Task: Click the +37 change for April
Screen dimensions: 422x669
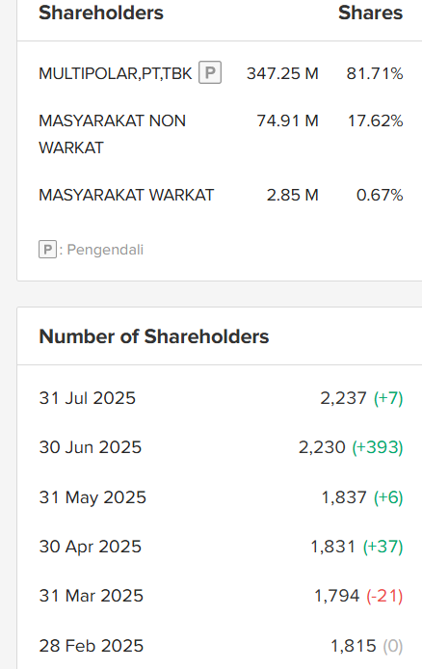Action: click(x=382, y=547)
